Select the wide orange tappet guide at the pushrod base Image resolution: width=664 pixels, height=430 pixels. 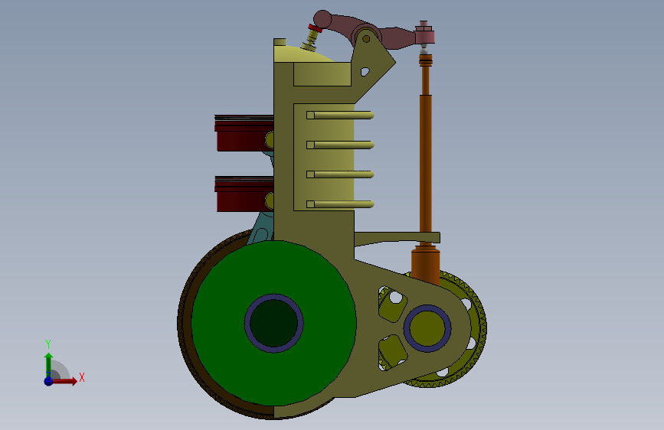[426, 265]
